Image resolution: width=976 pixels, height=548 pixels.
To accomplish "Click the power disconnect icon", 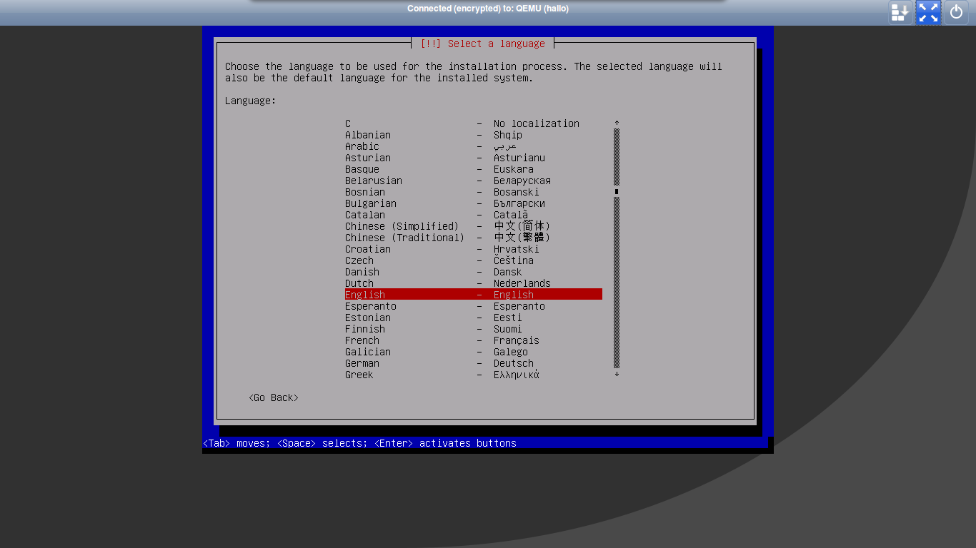I will 956,12.
